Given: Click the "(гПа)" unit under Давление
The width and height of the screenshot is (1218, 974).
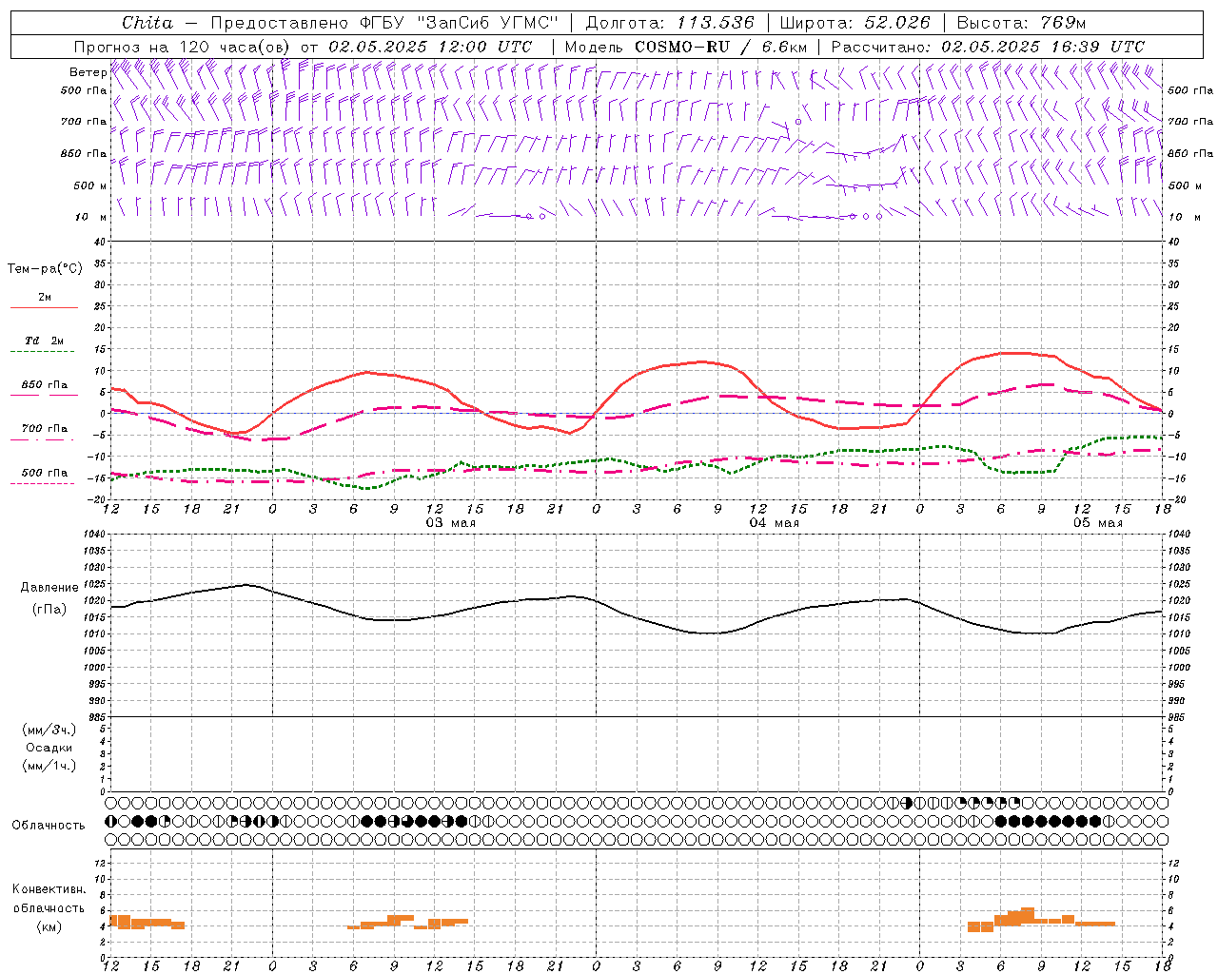Looking at the screenshot, I should [49, 609].
